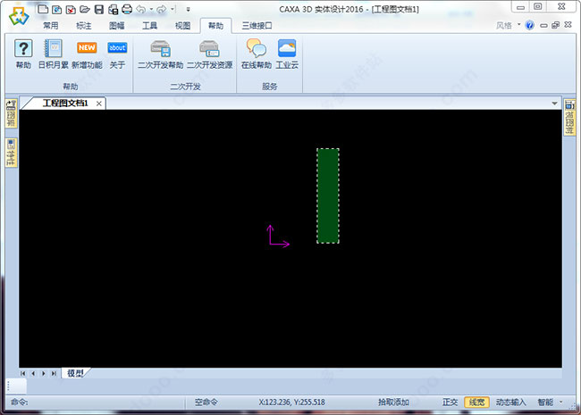Open the 关于 about icon

[x=117, y=49]
